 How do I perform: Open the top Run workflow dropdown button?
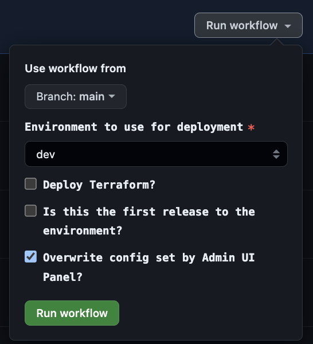[248, 25]
